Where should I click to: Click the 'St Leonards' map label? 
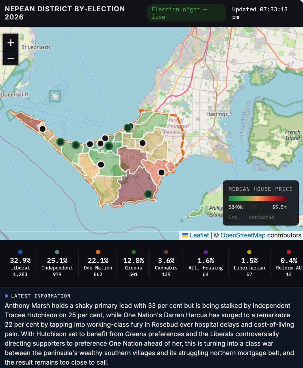click(36, 47)
